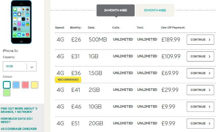Select the green colour swatch

7,93
